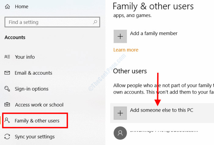Click the Add someone else to this PC text
214x145 pixels.
(161, 110)
